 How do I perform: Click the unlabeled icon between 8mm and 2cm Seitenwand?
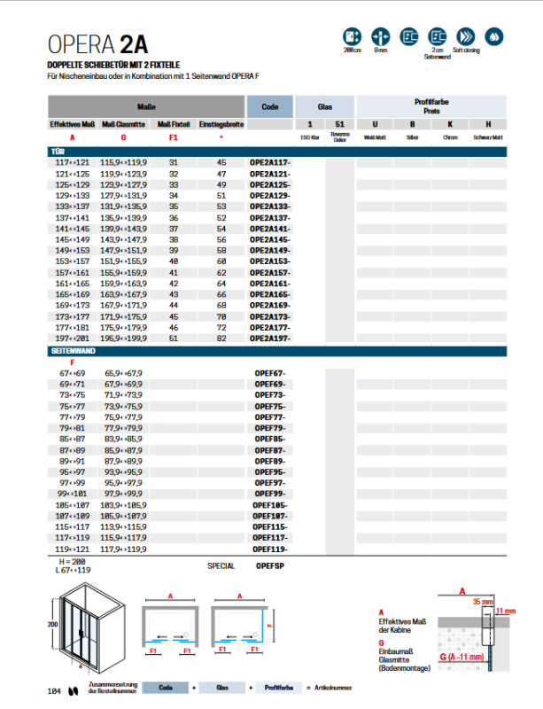tap(409, 36)
